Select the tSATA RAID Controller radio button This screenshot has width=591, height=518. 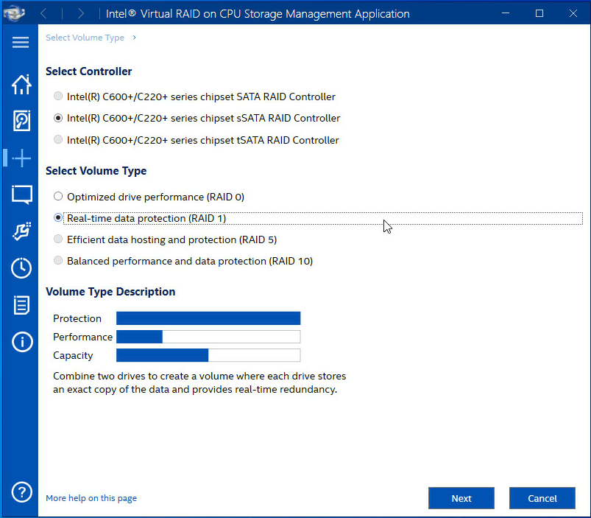tap(58, 139)
